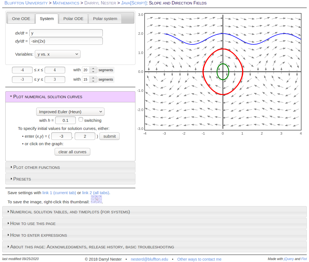Decrease the y segments value with the stepper
Viewport: 309px width, 262px height.
coord(93,81)
